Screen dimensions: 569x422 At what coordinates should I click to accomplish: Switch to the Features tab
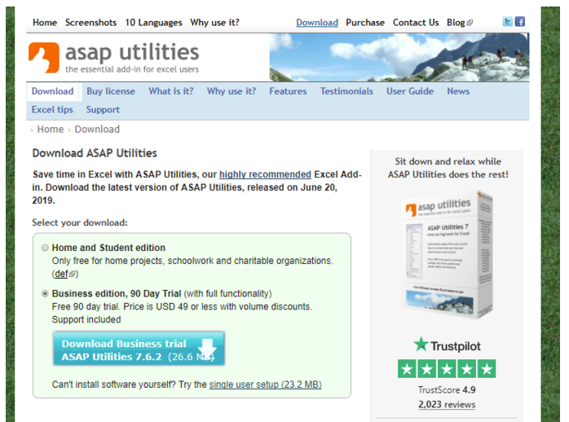click(x=288, y=91)
